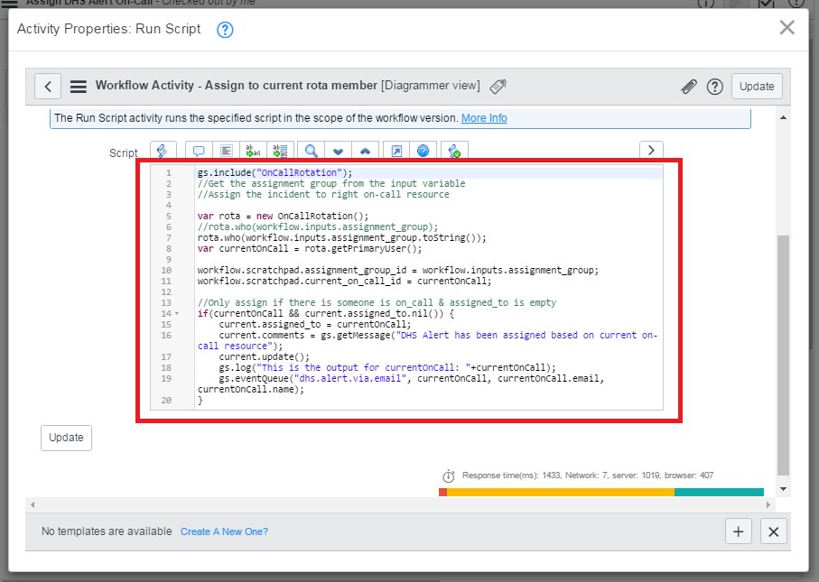
Task: Click horizontal scrollbar left arrow
Action: click(x=33, y=504)
